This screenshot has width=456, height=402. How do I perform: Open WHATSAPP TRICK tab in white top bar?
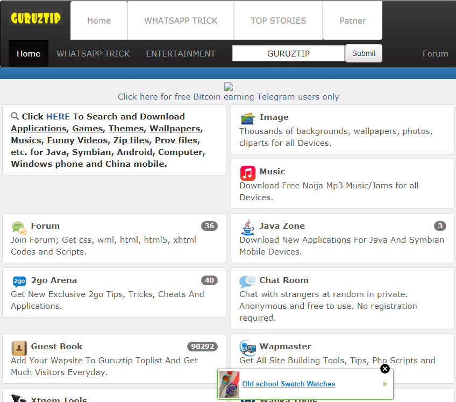pyautogui.click(x=181, y=20)
